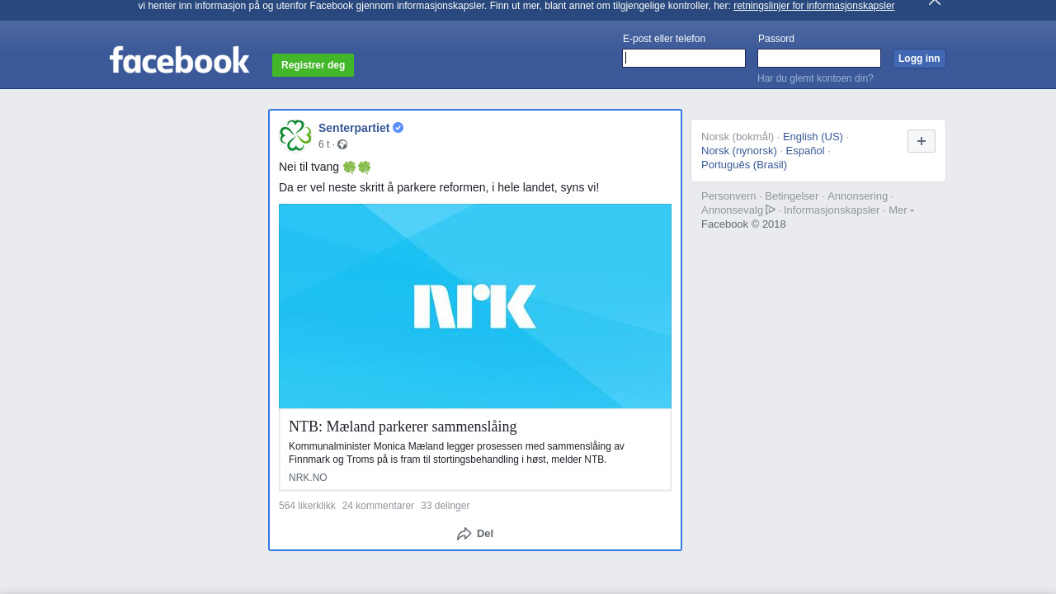Expand the Mer footer dropdown
The width and height of the screenshot is (1056, 594).
901,210
